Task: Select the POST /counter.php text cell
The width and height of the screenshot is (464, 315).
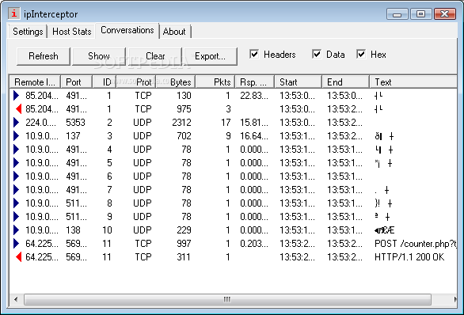Action: [416, 244]
